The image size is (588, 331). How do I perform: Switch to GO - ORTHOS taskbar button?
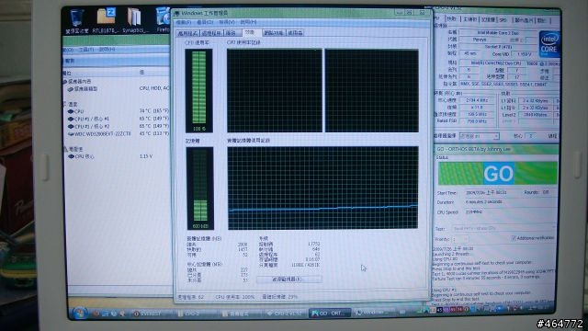point(329,313)
